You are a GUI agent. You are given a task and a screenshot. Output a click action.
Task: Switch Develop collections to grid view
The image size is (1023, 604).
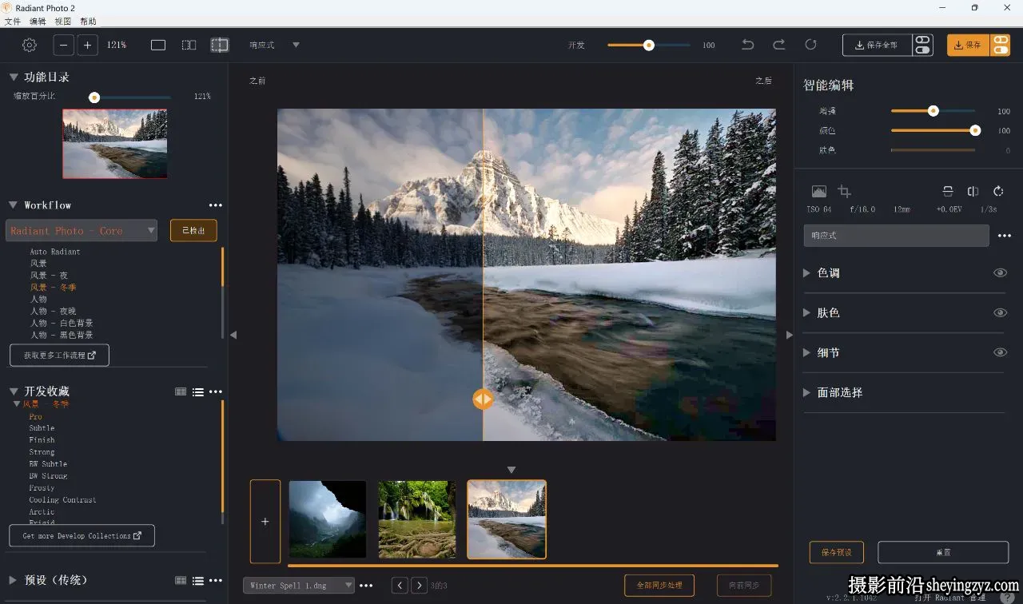tap(181, 391)
